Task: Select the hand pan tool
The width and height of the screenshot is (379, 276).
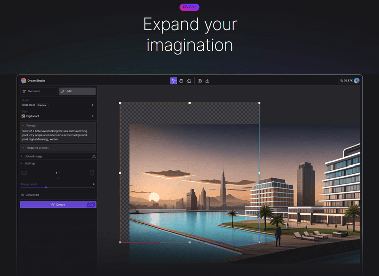Action: coord(181,81)
